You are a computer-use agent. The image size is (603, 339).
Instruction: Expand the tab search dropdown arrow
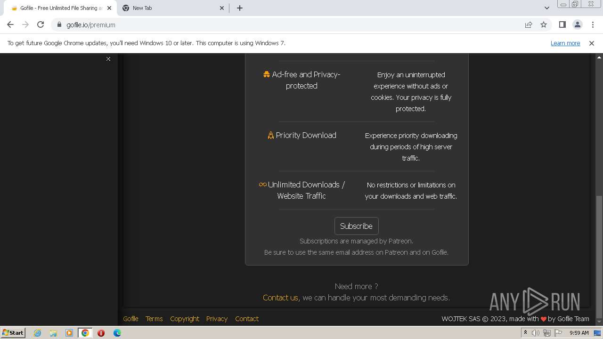point(546,8)
